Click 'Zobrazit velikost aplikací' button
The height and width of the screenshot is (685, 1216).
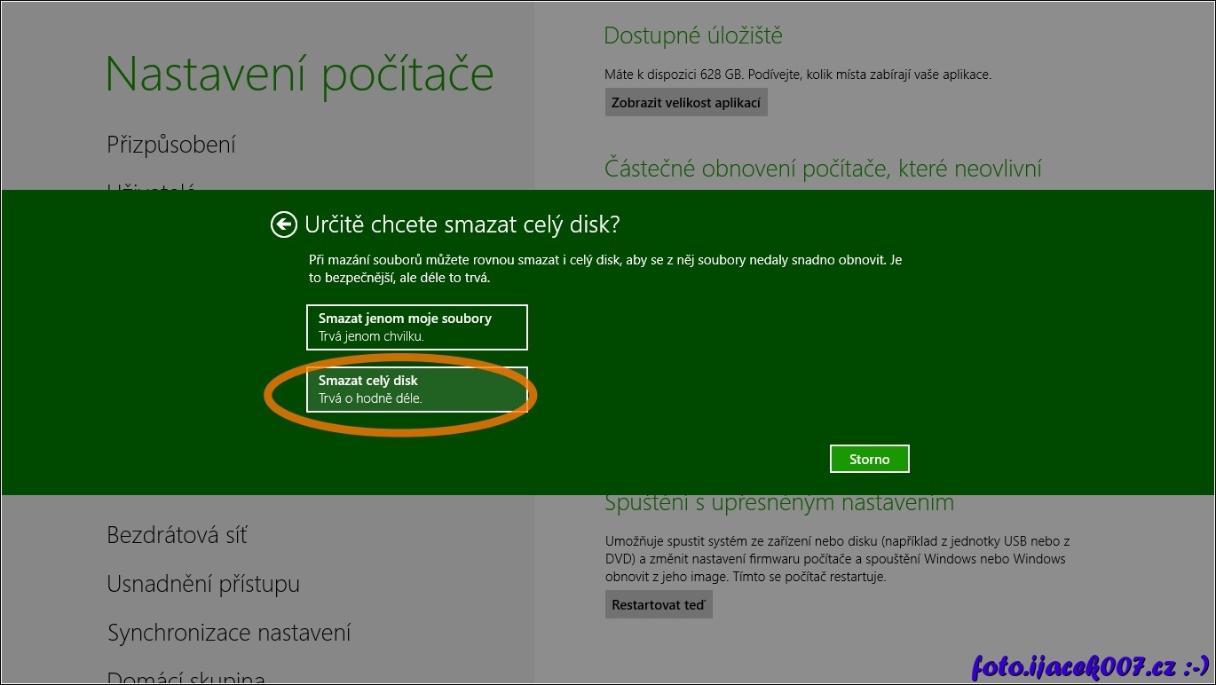[x=686, y=102]
